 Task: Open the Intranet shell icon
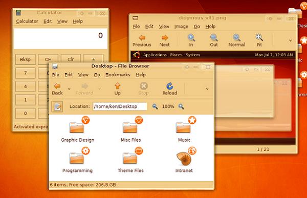point(184,158)
